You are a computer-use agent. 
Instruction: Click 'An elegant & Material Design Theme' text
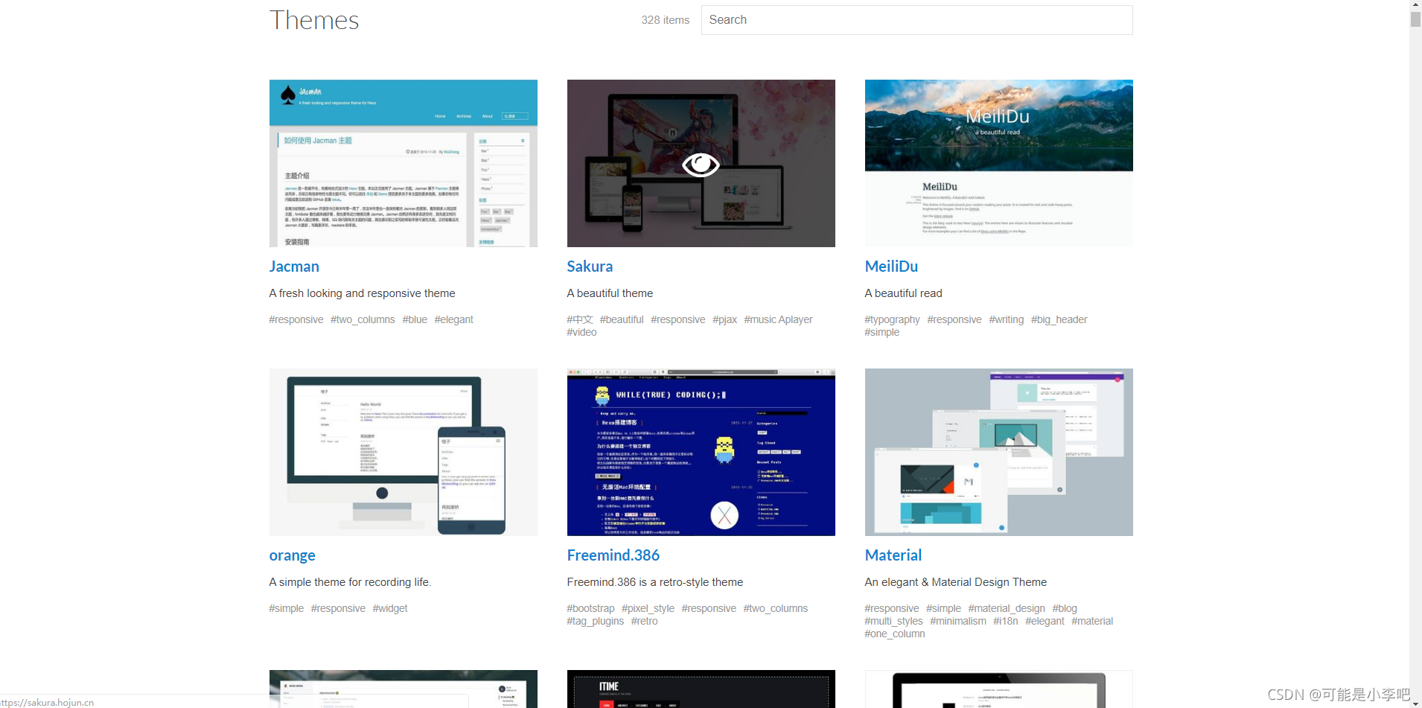pyautogui.click(x=955, y=582)
